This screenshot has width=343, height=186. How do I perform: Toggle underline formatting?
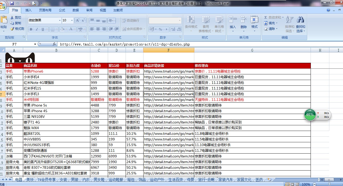click(43, 29)
